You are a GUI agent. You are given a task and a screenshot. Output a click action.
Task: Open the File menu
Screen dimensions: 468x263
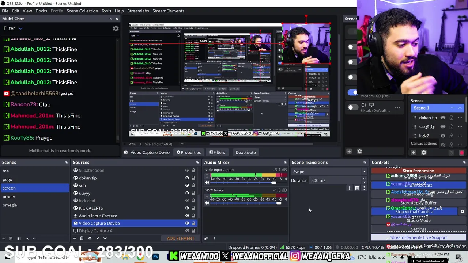point(5,11)
